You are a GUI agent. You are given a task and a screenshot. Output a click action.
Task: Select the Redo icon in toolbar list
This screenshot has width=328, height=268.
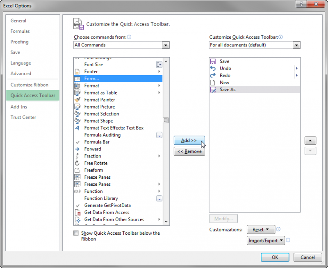coord(213,76)
